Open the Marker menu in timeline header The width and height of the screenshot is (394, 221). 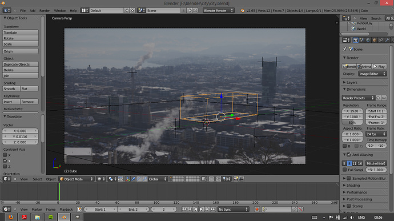pyautogui.click(x=37, y=209)
